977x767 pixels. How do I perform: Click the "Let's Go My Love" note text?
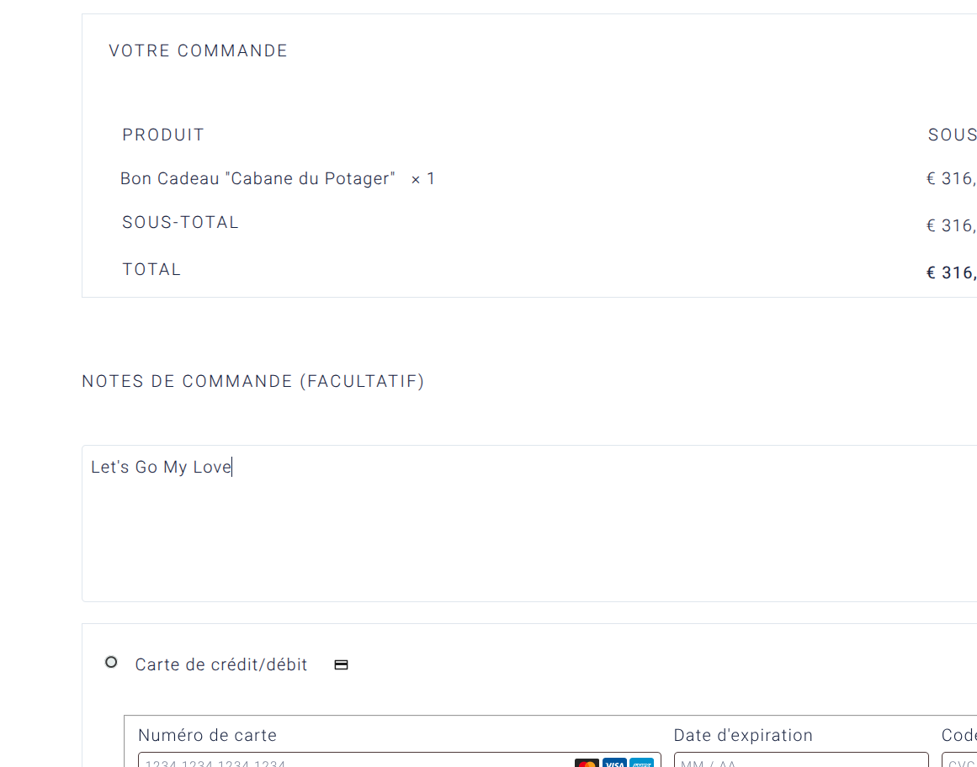click(161, 468)
